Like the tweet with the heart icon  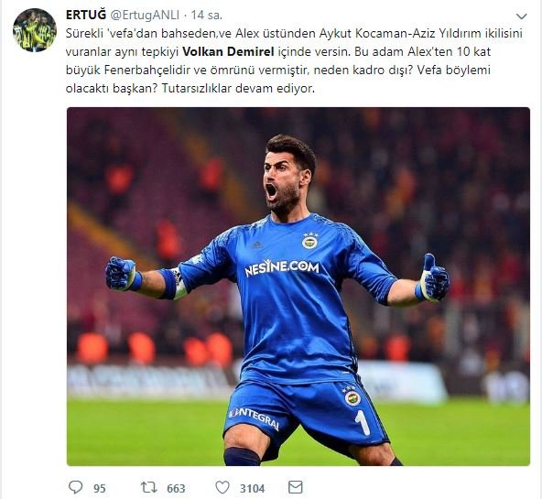tap(222, 487)
